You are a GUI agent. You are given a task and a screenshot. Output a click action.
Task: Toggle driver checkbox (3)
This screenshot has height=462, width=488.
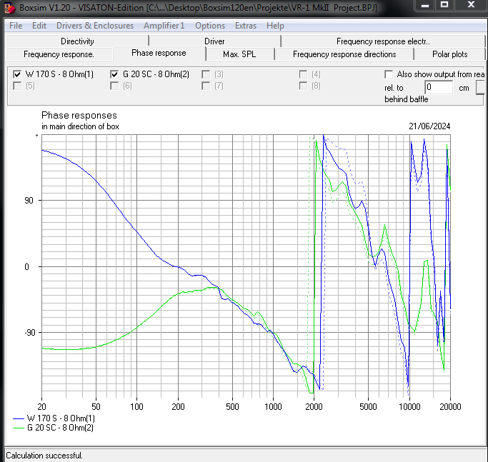tap(206, 74)
